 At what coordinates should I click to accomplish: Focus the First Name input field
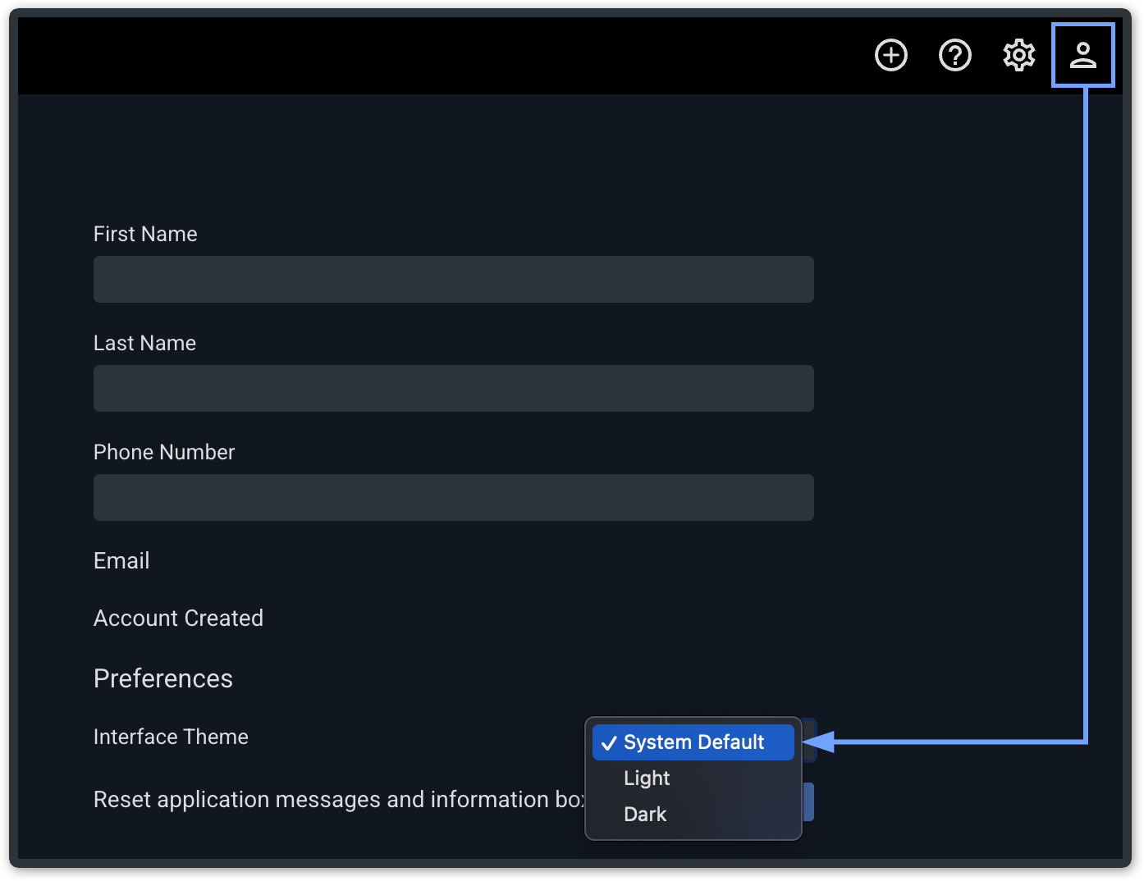point(453,280)
